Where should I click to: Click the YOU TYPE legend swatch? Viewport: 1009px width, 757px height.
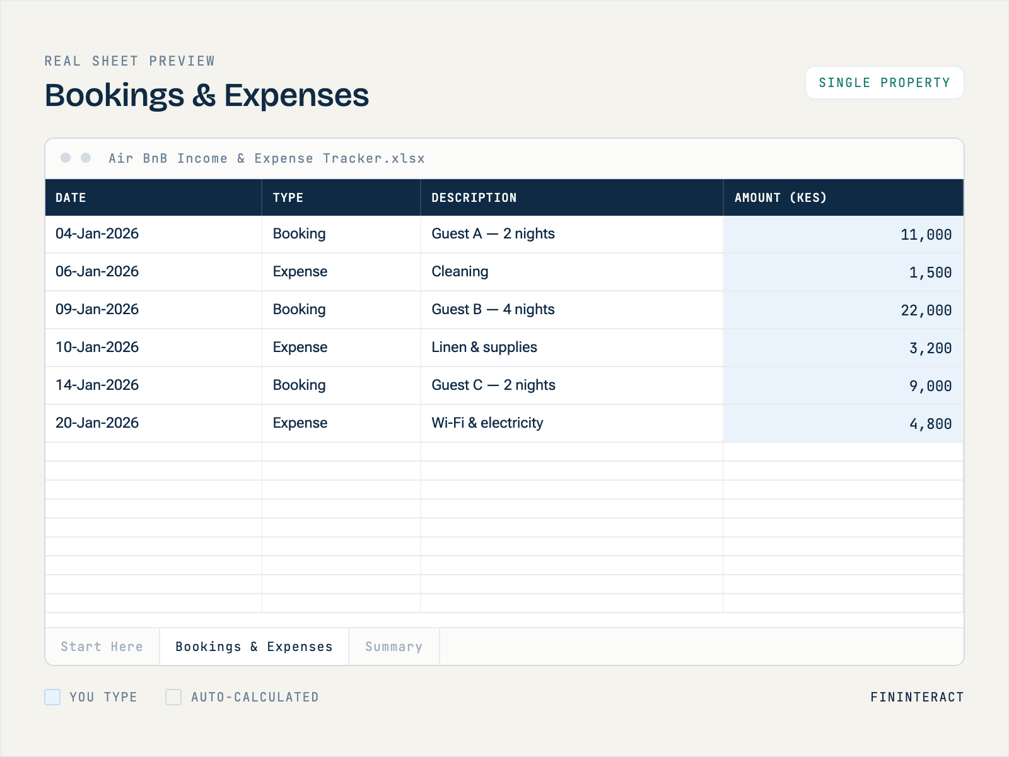coord(52,697)
